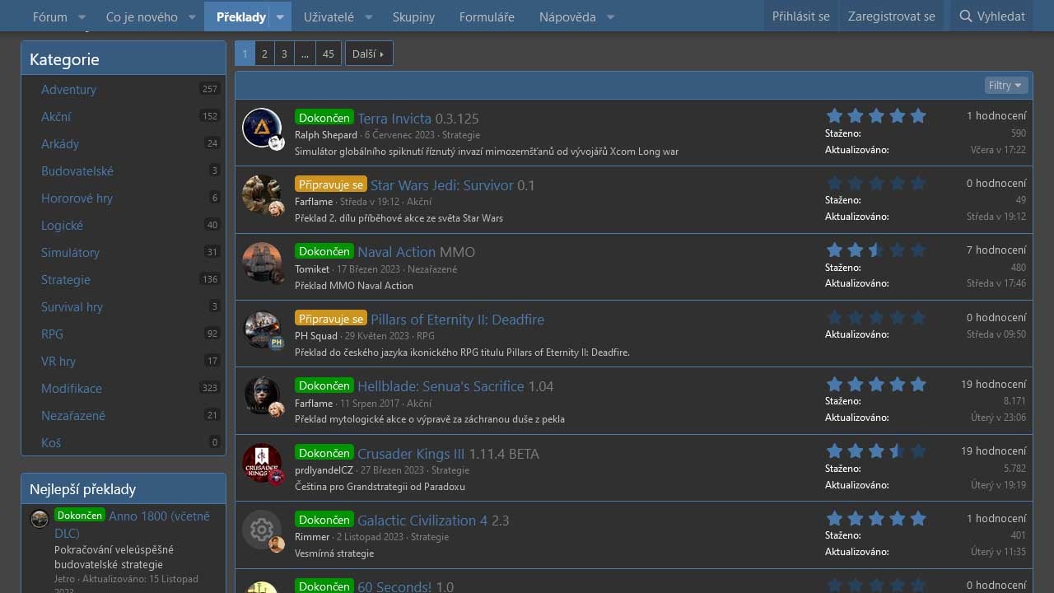This screenshot has height=593, width=1054.
Task: Go to page 2 of translations
Action: pos(264,54)
